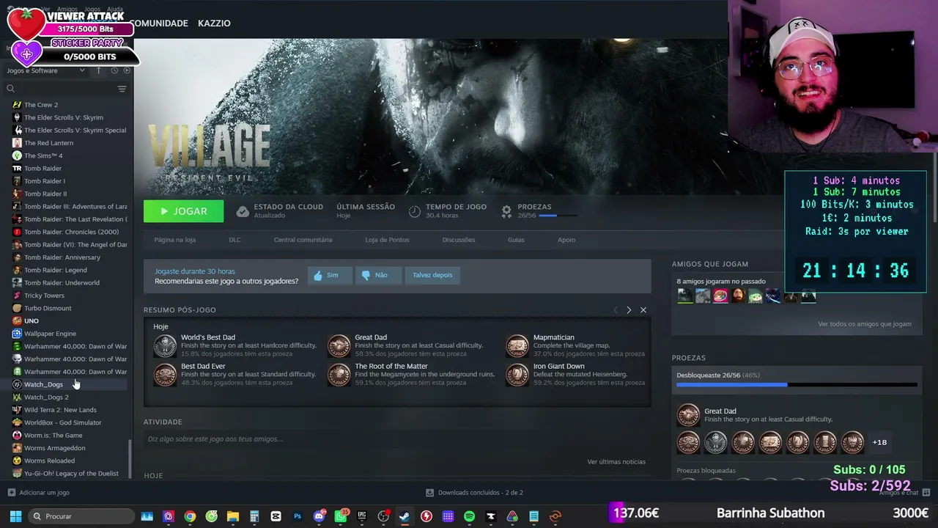Click Adicionar um jogo link
The image size is (938, 528).
click(39, 493)
